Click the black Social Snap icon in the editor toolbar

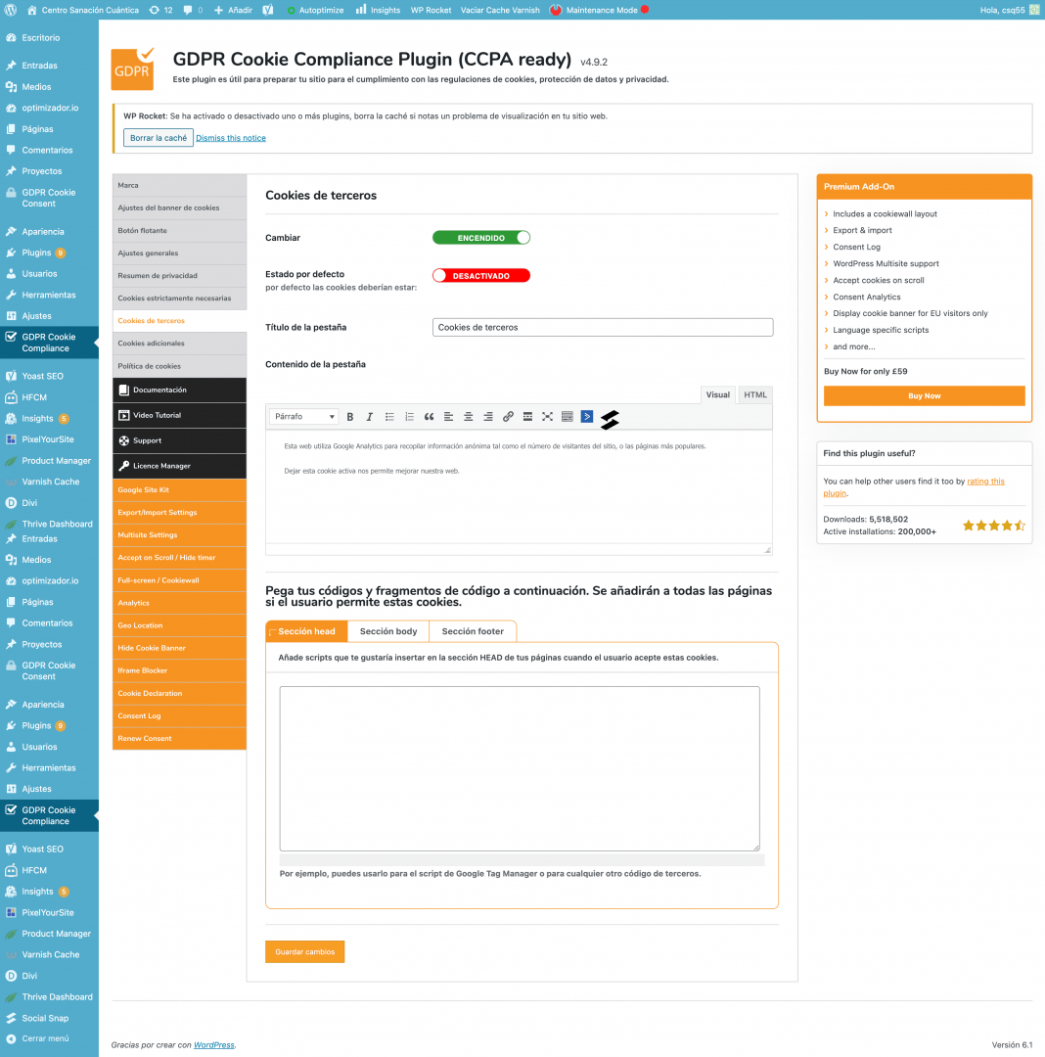(610, 419)
